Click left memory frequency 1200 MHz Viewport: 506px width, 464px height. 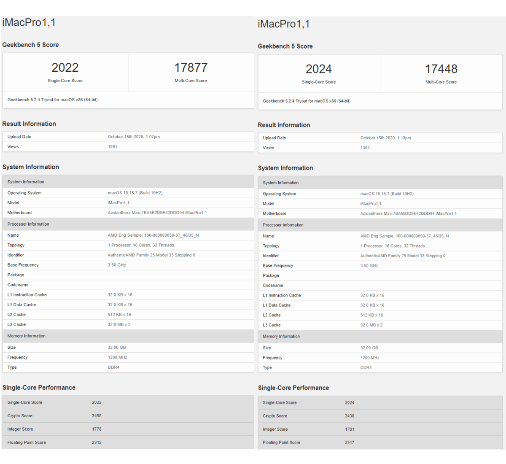click(118, 357)
